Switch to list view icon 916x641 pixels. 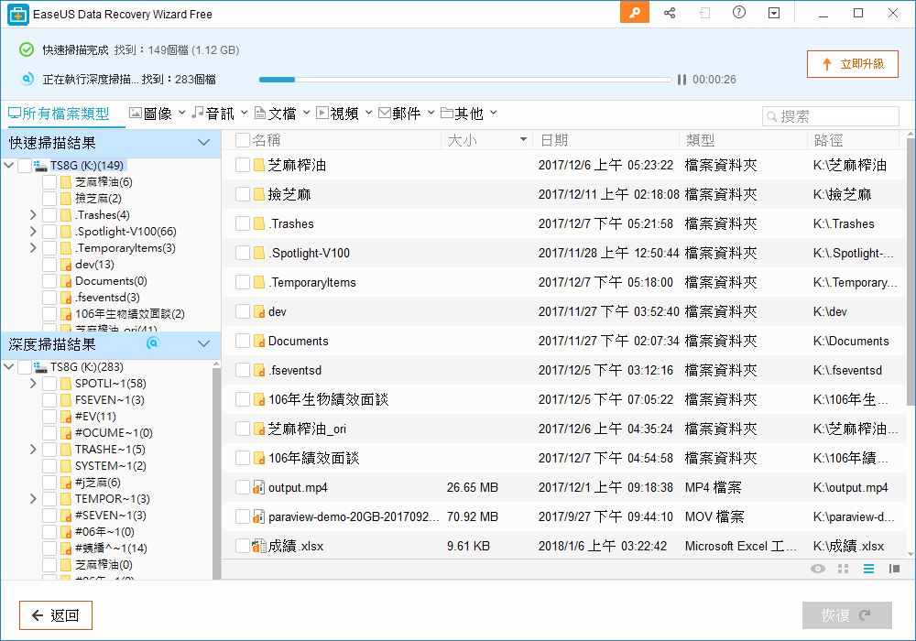(x=869, y=569)
